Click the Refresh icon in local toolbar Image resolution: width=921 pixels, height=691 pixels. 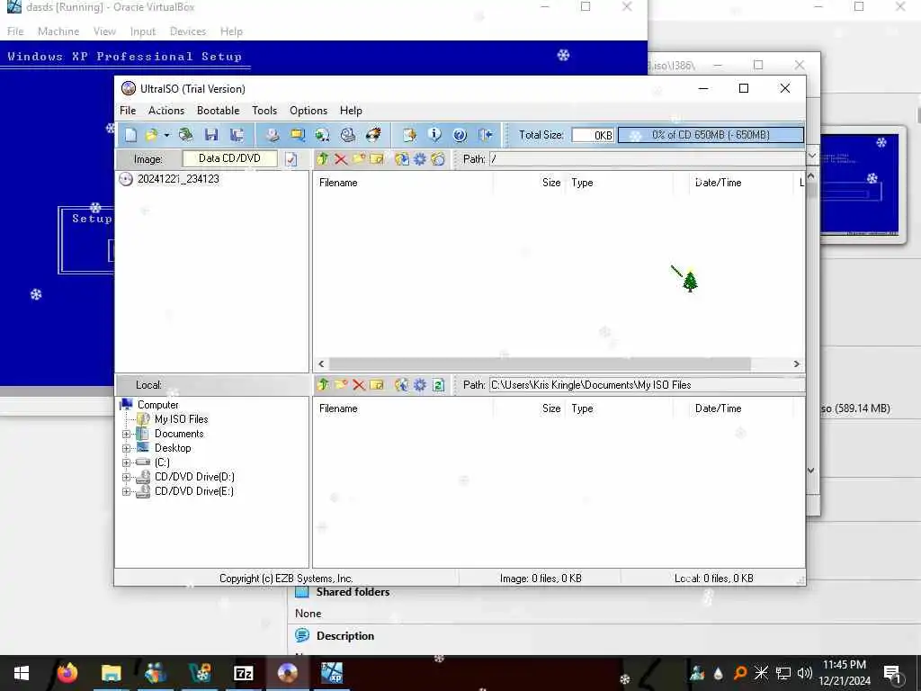(438, 385)
